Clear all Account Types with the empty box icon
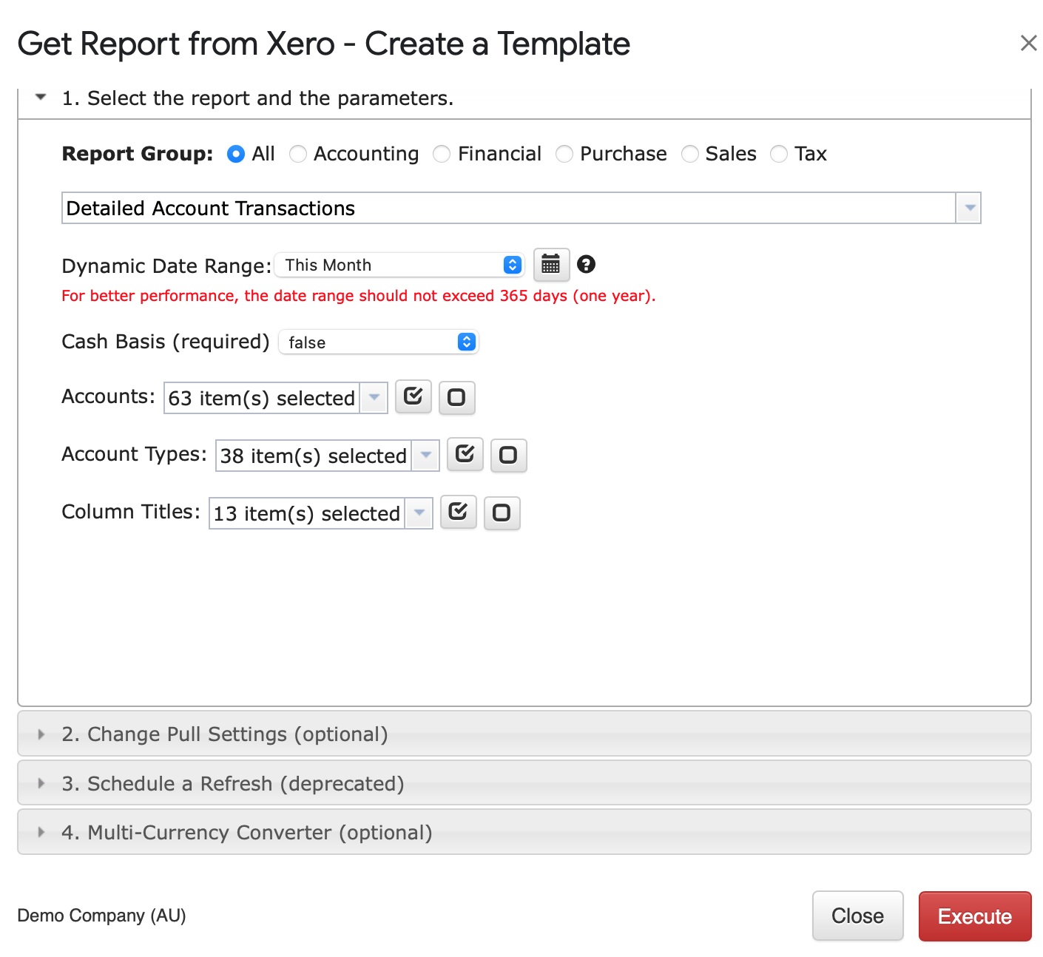 pos(508,455)
